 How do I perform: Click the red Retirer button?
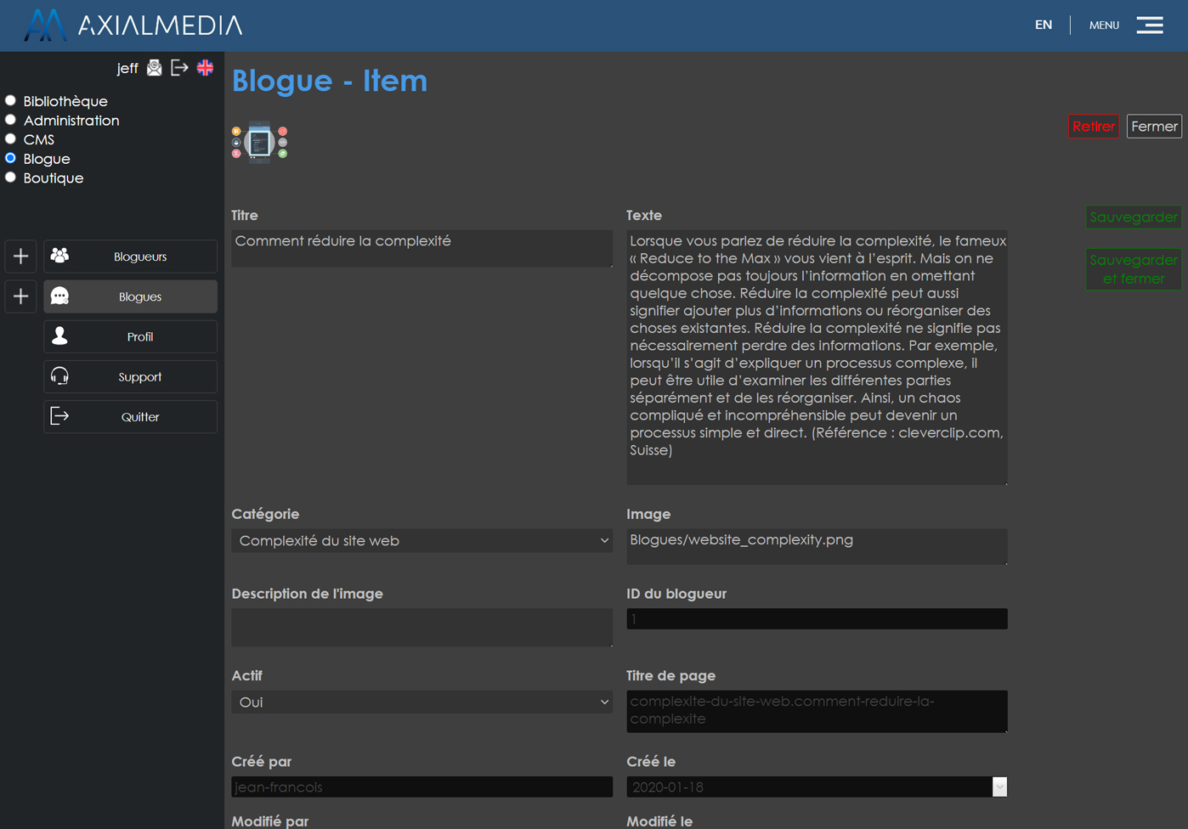tap(1093, 127)
